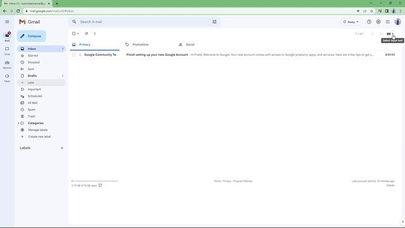
Task: Click the storage usage progress bar
Action: coord(95,181)
